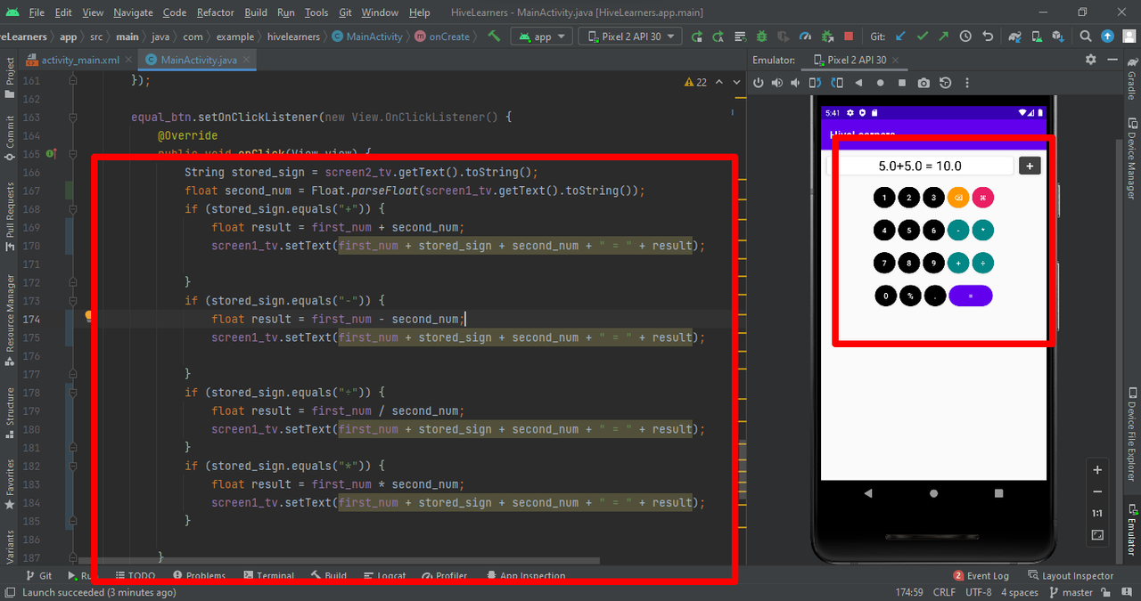Click the emulator volume up icon
This screenshot has height=601, width=1141.
[776, 83]
